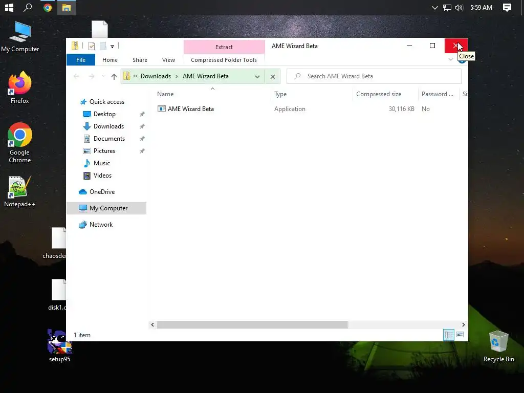Click the address bar X button

coord(273,77)
